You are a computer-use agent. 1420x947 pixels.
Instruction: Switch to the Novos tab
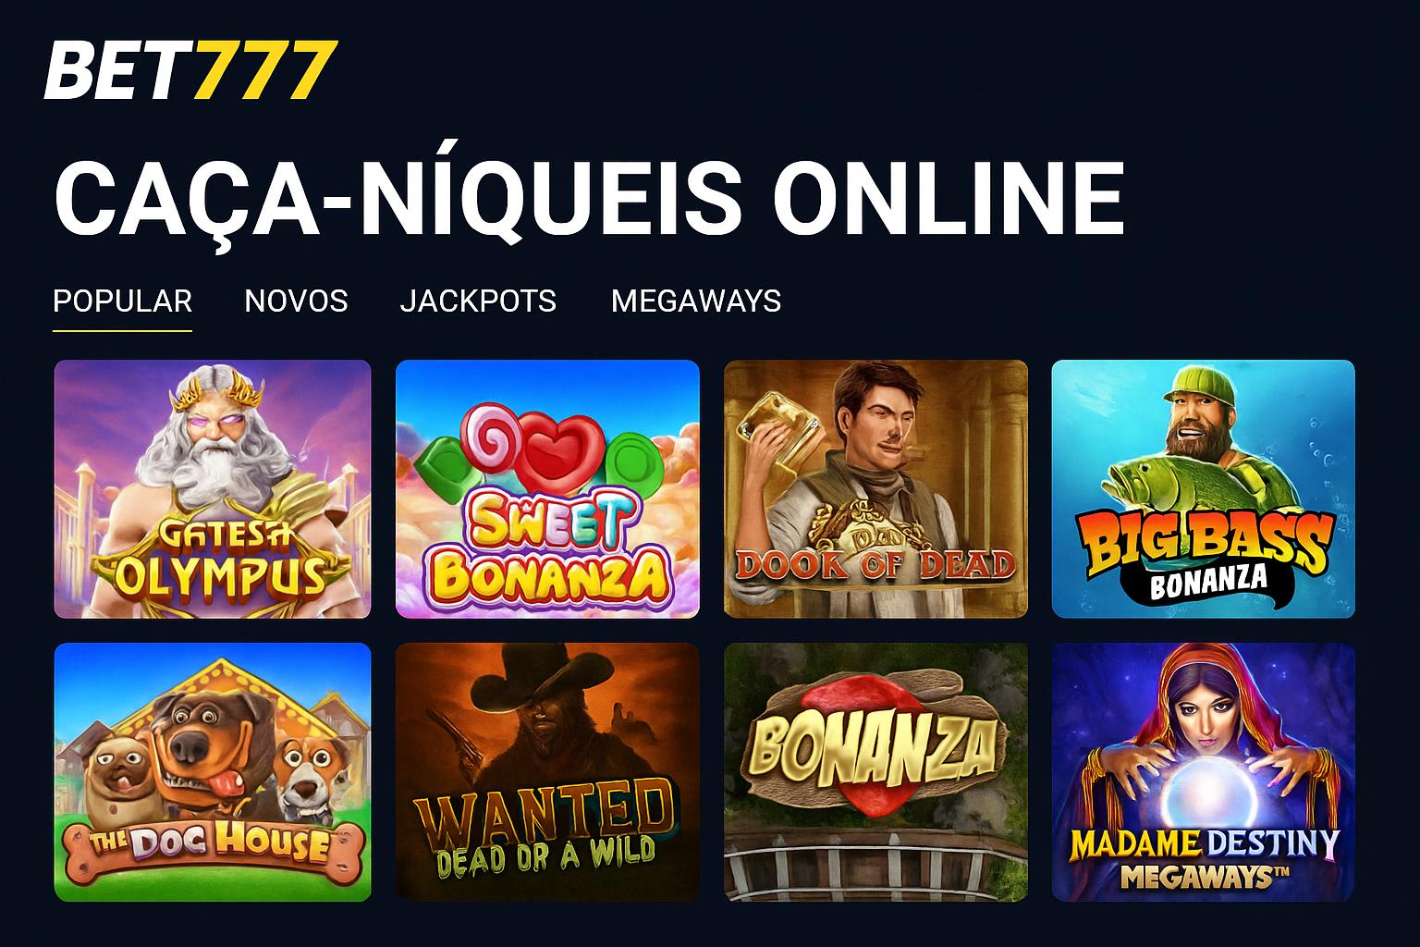[x=296, y=301]
